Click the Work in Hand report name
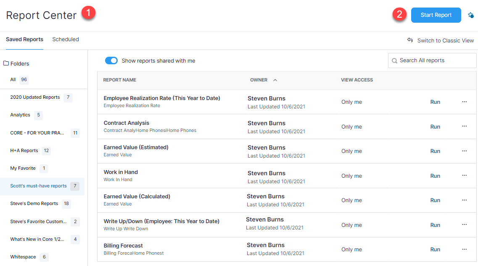Viewport: 478px width, 266px height. click(121, 172)
